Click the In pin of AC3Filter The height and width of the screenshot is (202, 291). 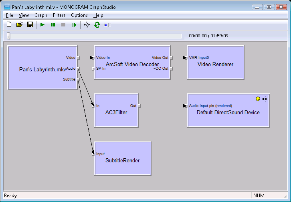(x=93, y=106)
